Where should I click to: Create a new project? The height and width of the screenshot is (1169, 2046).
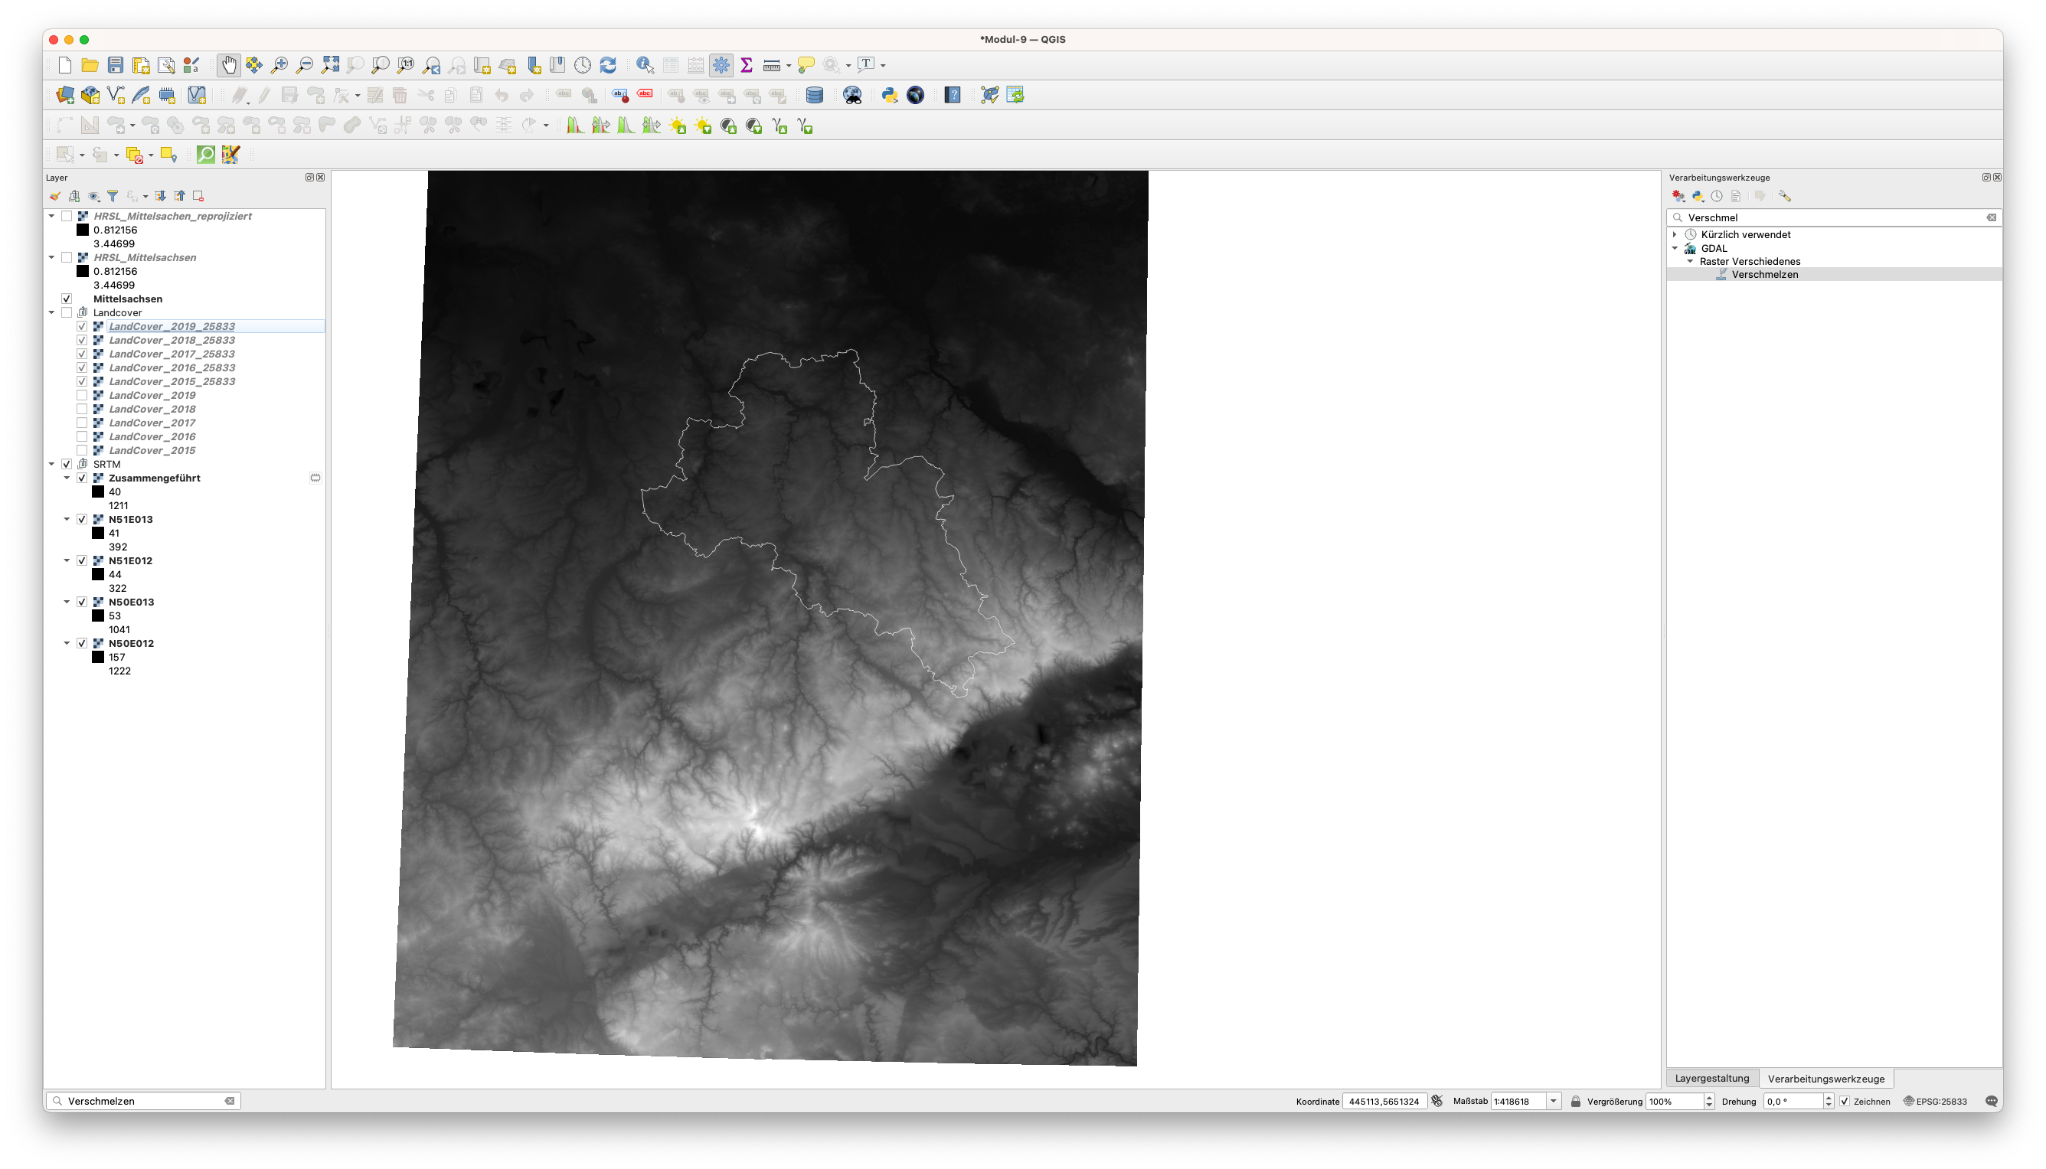click(x=65, y=65)
